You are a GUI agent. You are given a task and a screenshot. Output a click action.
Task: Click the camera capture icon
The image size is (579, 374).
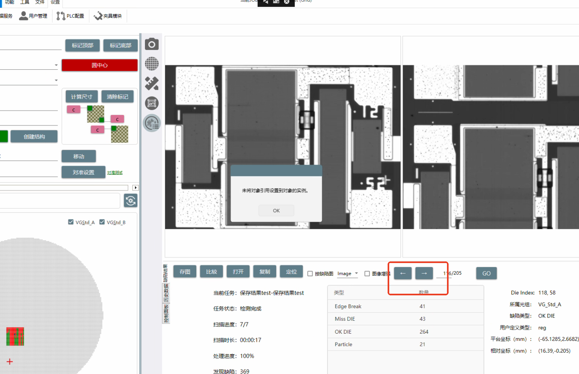pyautogui.click(x=152, y=44)
